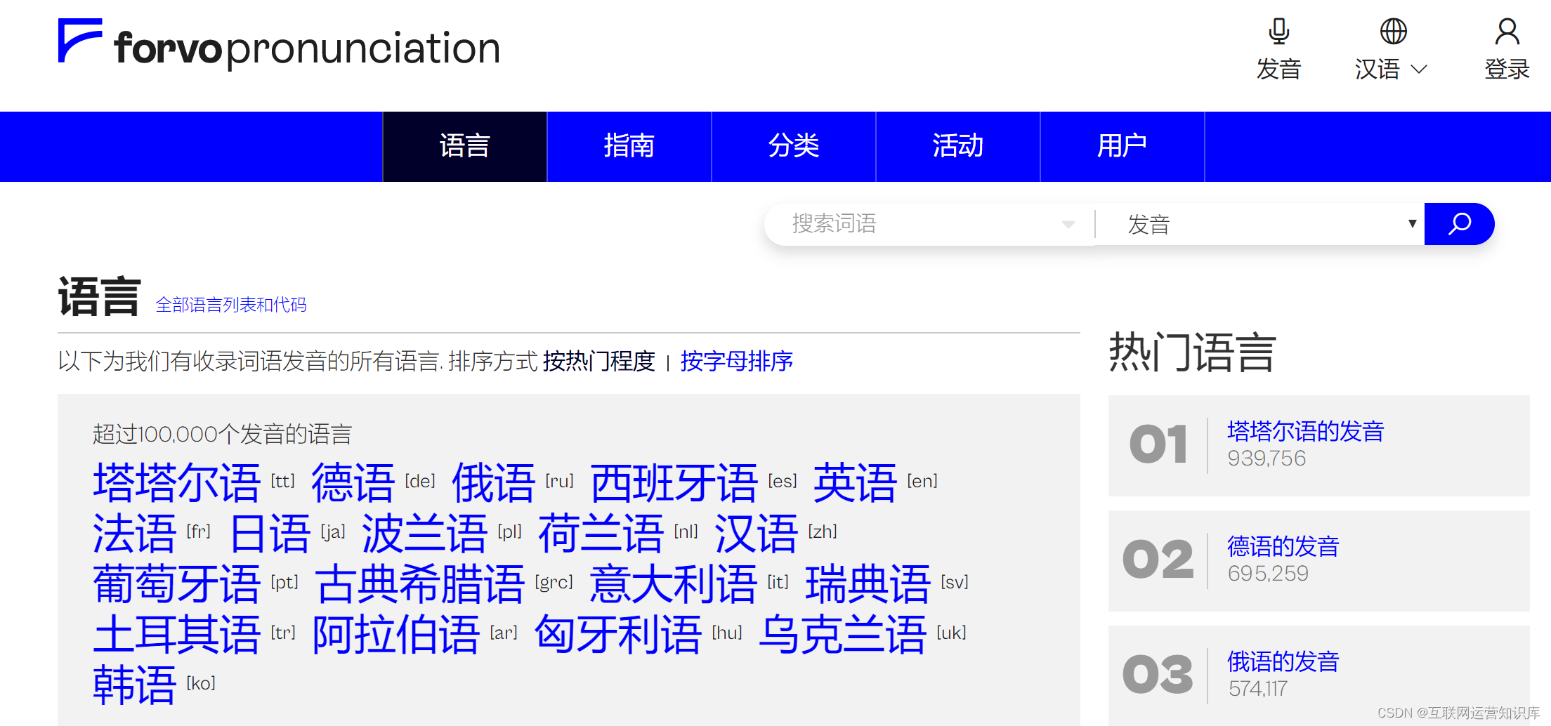Open 俄语的发音 in popular languages
1551x726 pixels.
1283,661
